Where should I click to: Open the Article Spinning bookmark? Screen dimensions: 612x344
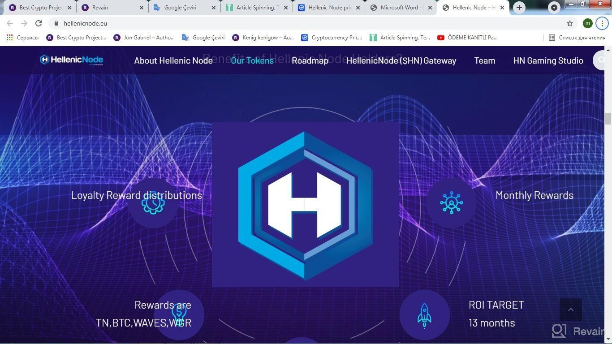[x=400, y=38]
